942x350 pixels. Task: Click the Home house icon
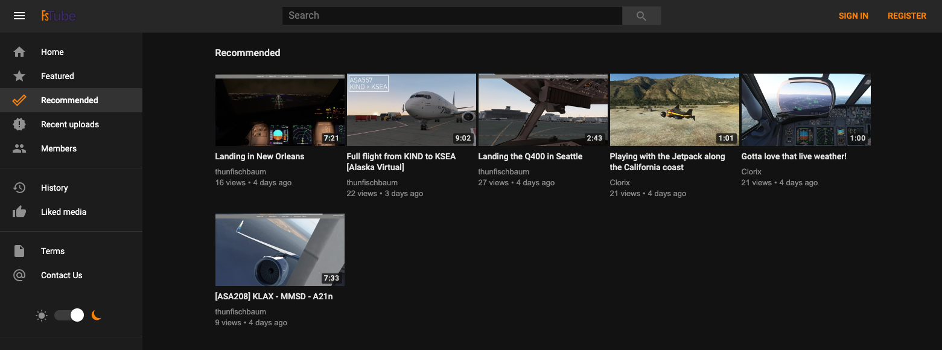pyautogui.click(x=19, y=52)
